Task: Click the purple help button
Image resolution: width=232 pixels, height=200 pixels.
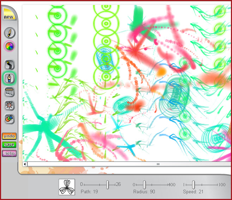Action: [x=9, y=153]
